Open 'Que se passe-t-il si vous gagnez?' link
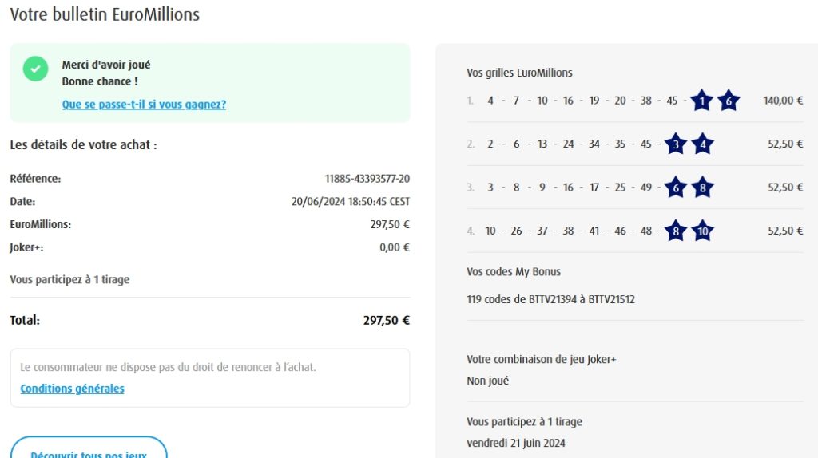This screenshot has width=818, height=458. pyautogui.click(x=144, y=104)
